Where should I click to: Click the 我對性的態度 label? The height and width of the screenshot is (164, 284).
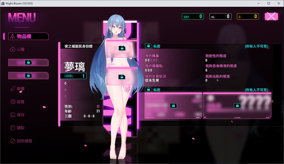(x=216, y=56)
